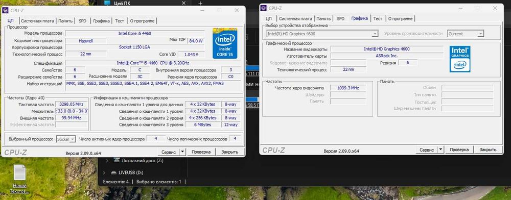511x200 pixels.
Task: Open SPD tab in processor CPU-Z window
Action: (x=82, y=21)
